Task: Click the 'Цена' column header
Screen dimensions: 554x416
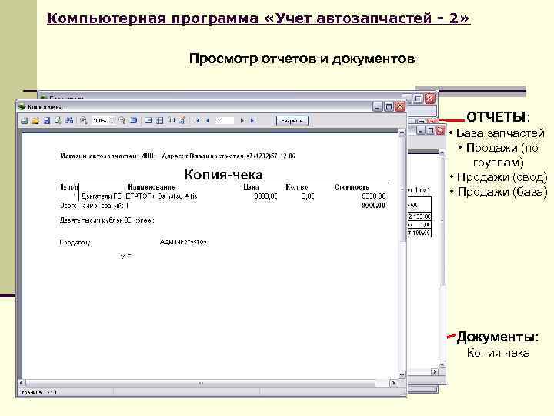Action: [251, 187]
